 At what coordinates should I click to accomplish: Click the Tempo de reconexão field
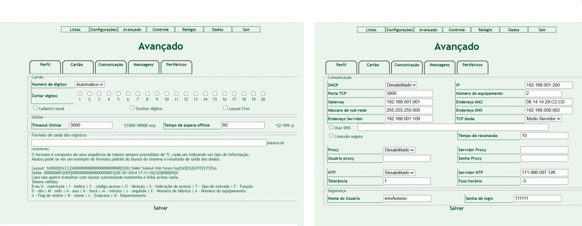point(544,136)
